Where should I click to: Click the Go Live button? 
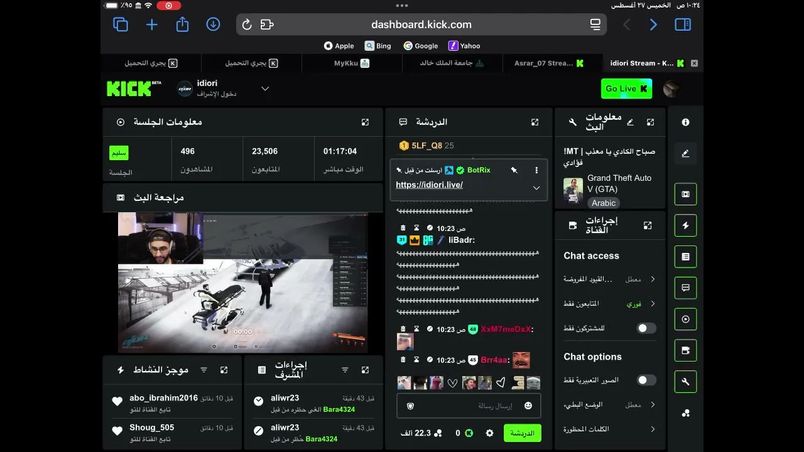coord(626,89)
